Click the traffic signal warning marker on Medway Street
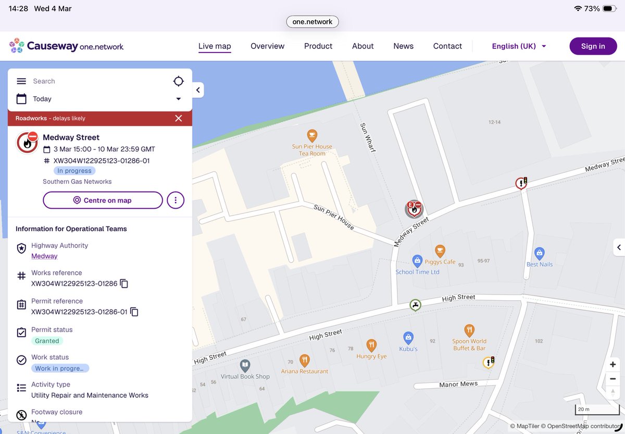This screenshot has height=434, width=625. coord(521,183)
